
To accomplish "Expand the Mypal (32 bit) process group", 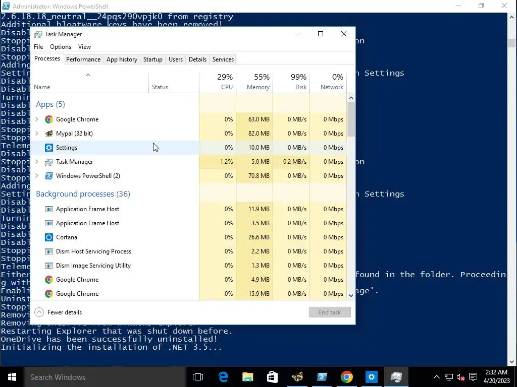I will [37, 134].
